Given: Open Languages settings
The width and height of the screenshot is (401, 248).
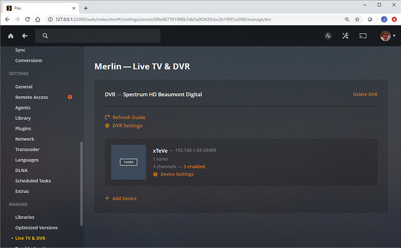Looking at the screenshot, I should (27, 160).
